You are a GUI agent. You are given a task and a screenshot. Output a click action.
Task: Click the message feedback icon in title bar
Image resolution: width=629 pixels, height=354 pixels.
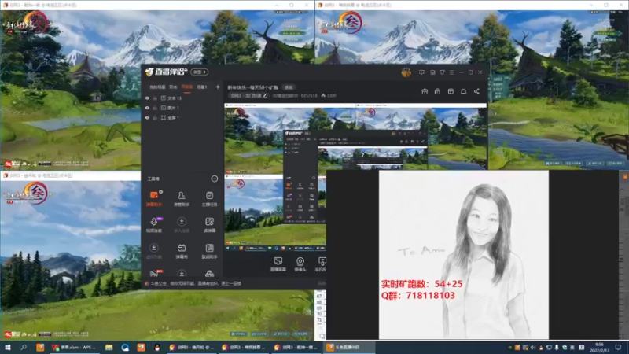421,72
